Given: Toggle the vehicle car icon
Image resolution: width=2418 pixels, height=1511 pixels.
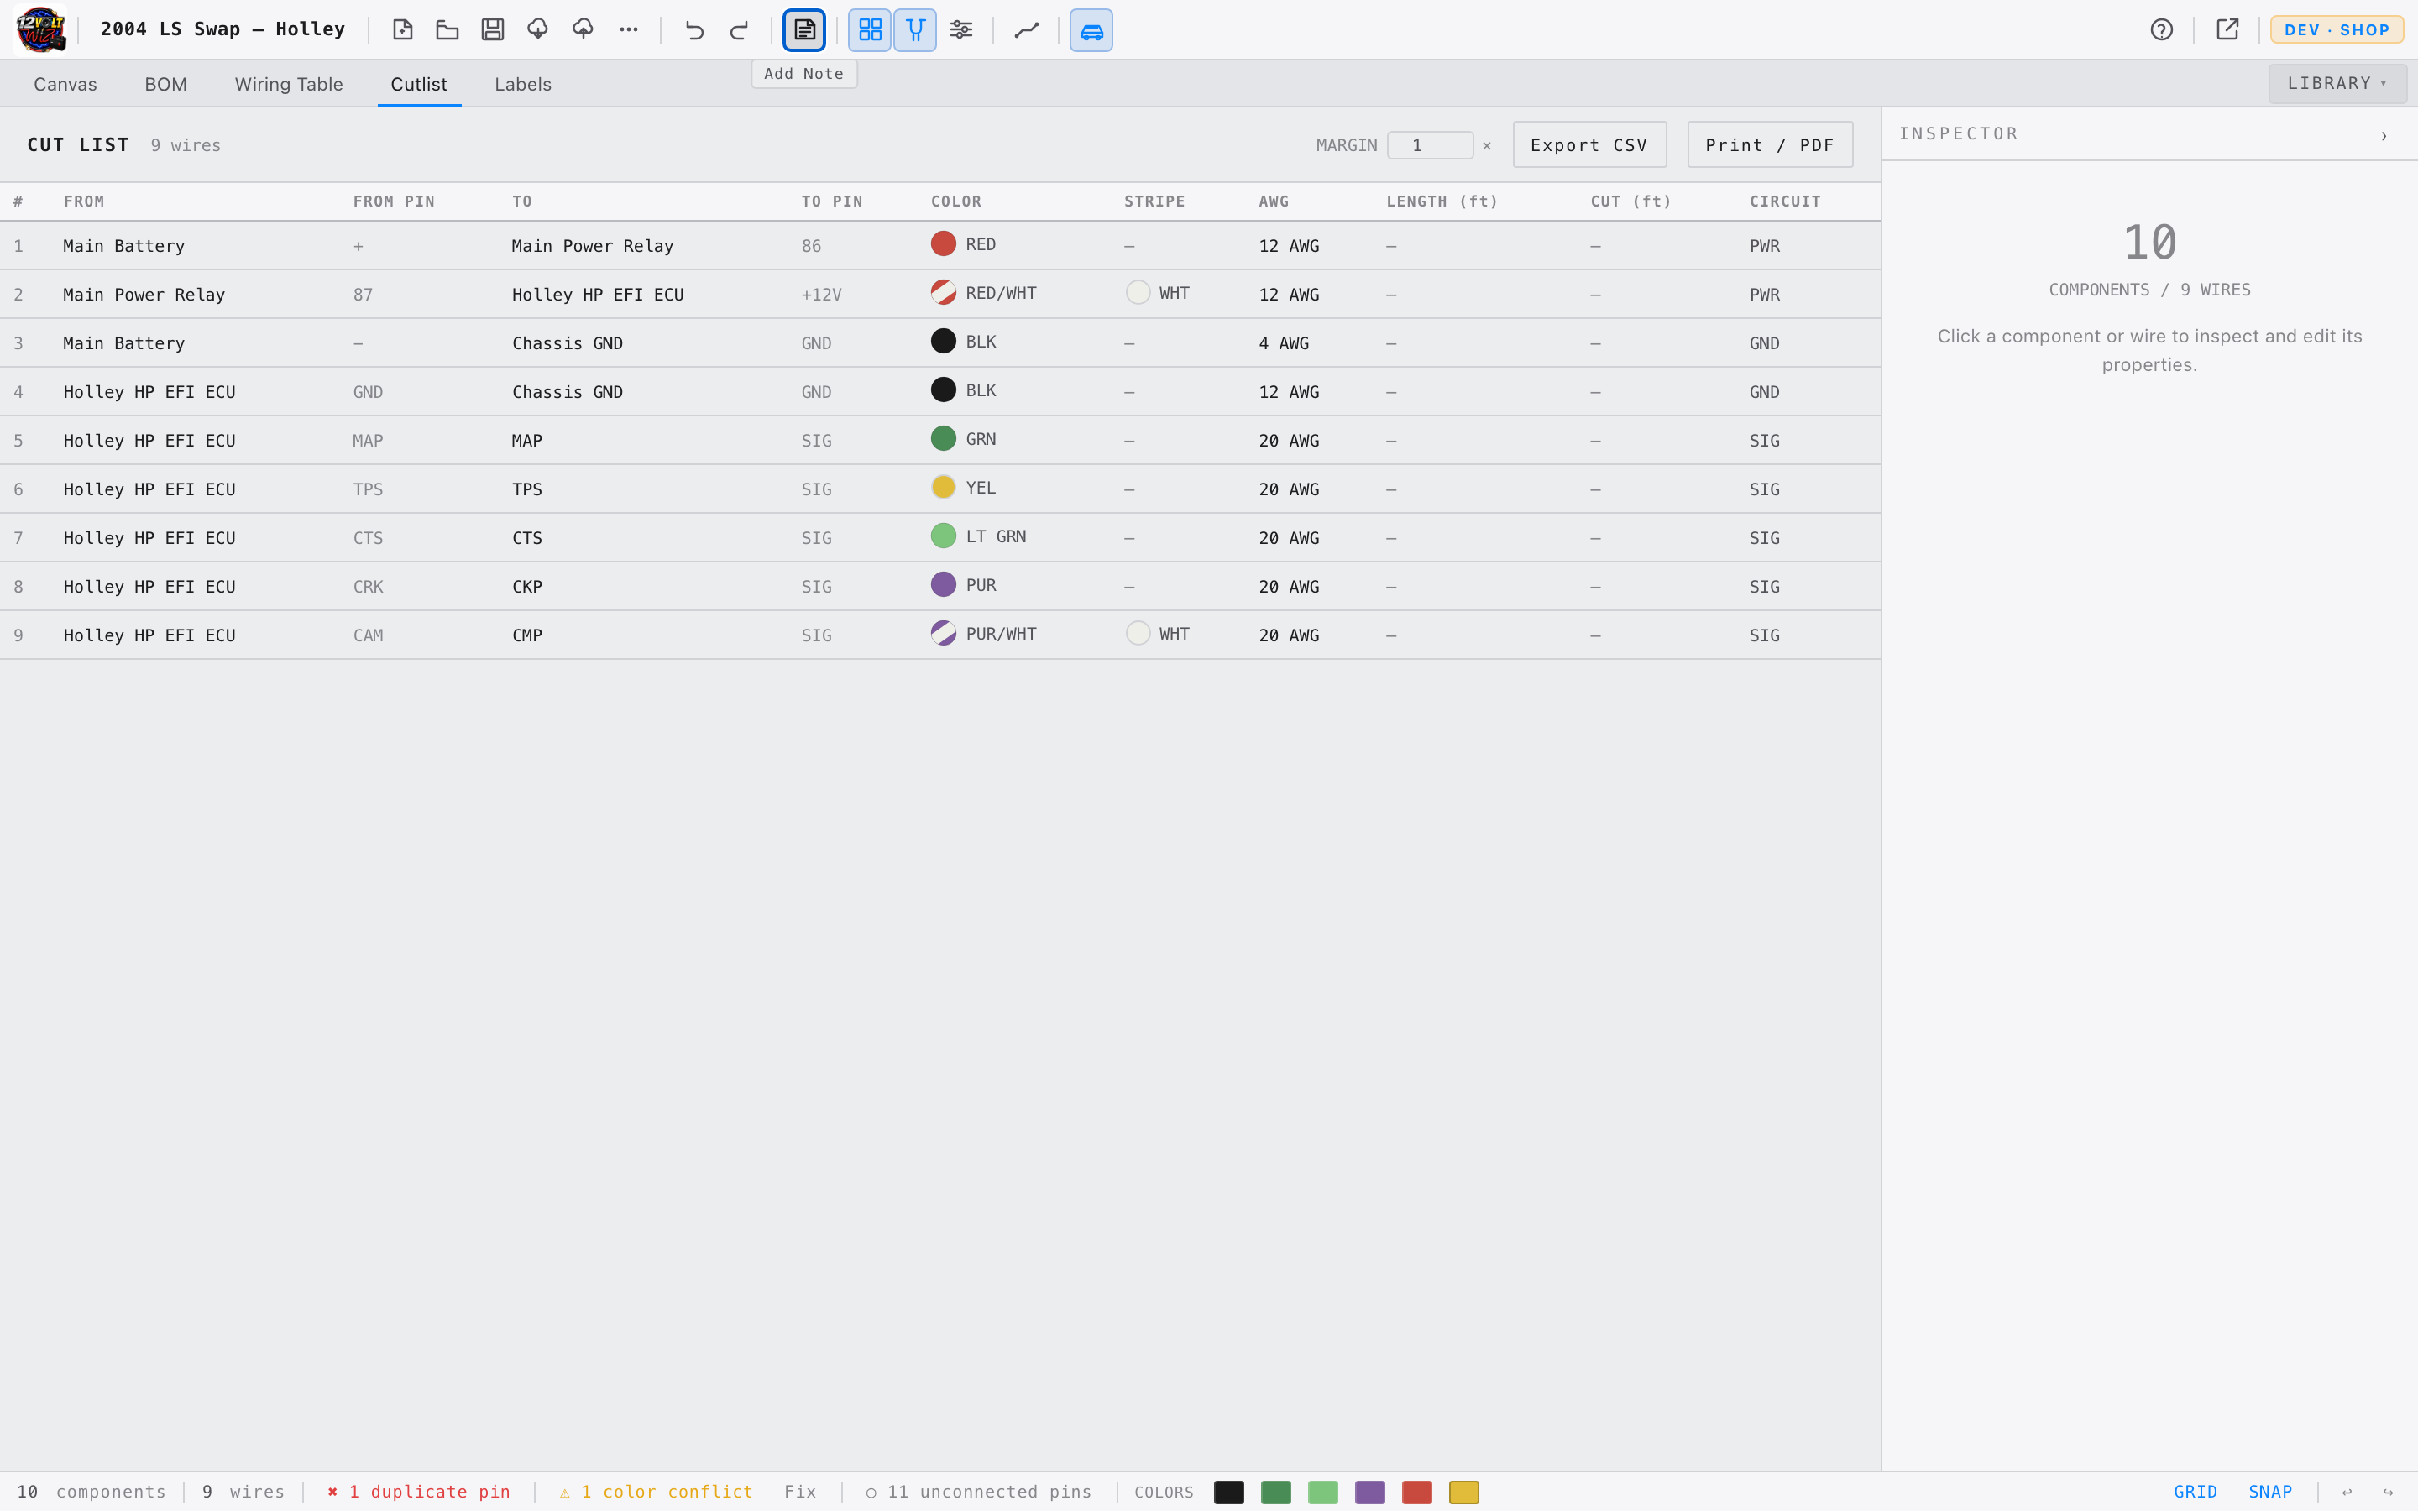Looking at the screenshot, I should click(x=1091, y=30).
